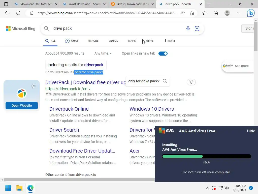258x194 pixels.
Task: Open File Explorer from the taskbar
Action: point(19,188)
